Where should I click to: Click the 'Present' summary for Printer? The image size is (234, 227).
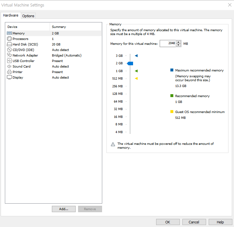click(57, 72)
